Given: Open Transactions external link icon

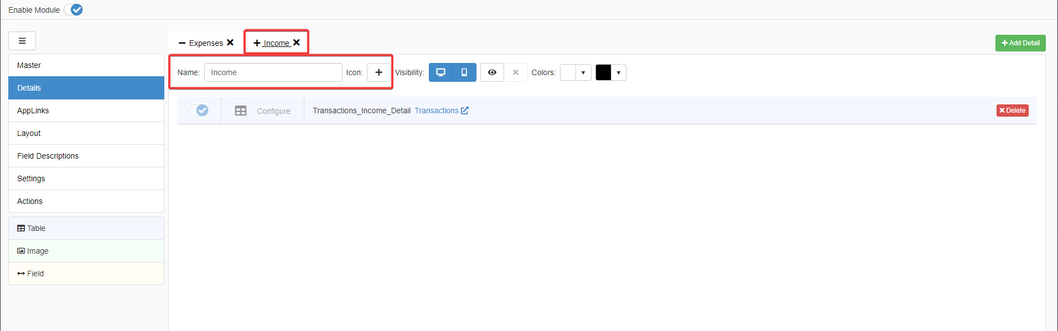Looking at the screenshot, I should pyautogui.click(x=465, y=111).
